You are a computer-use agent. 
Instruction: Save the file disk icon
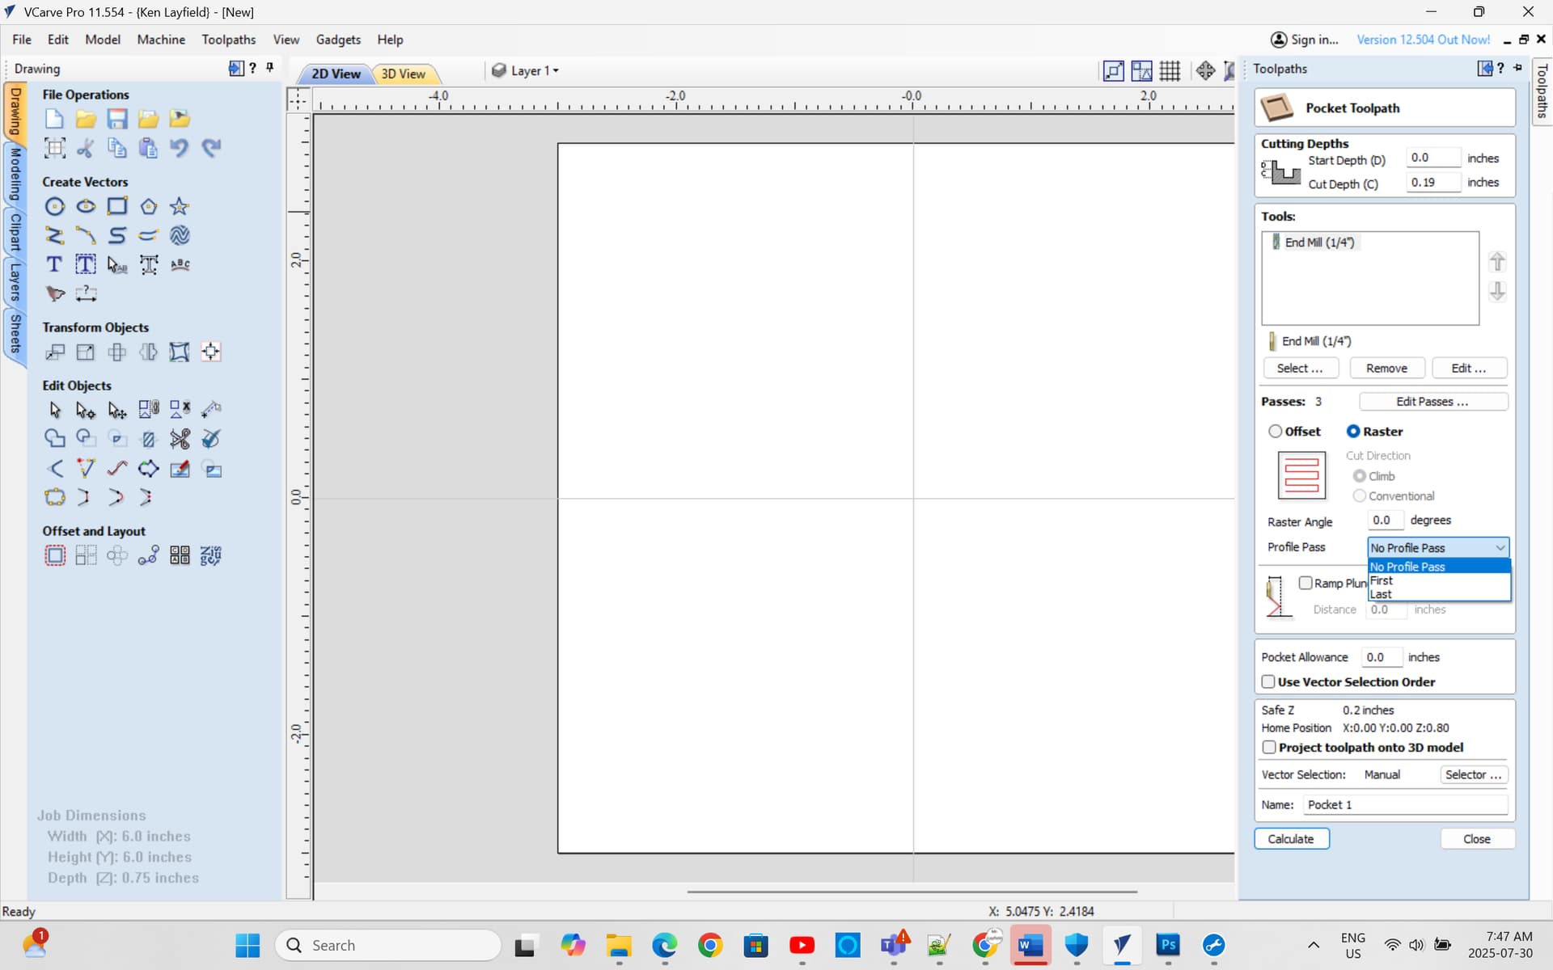117,119
